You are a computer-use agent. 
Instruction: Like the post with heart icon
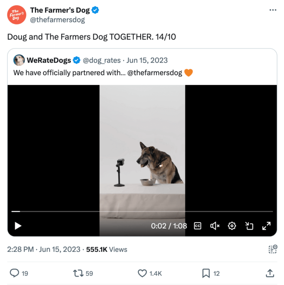tap(142, 273)
